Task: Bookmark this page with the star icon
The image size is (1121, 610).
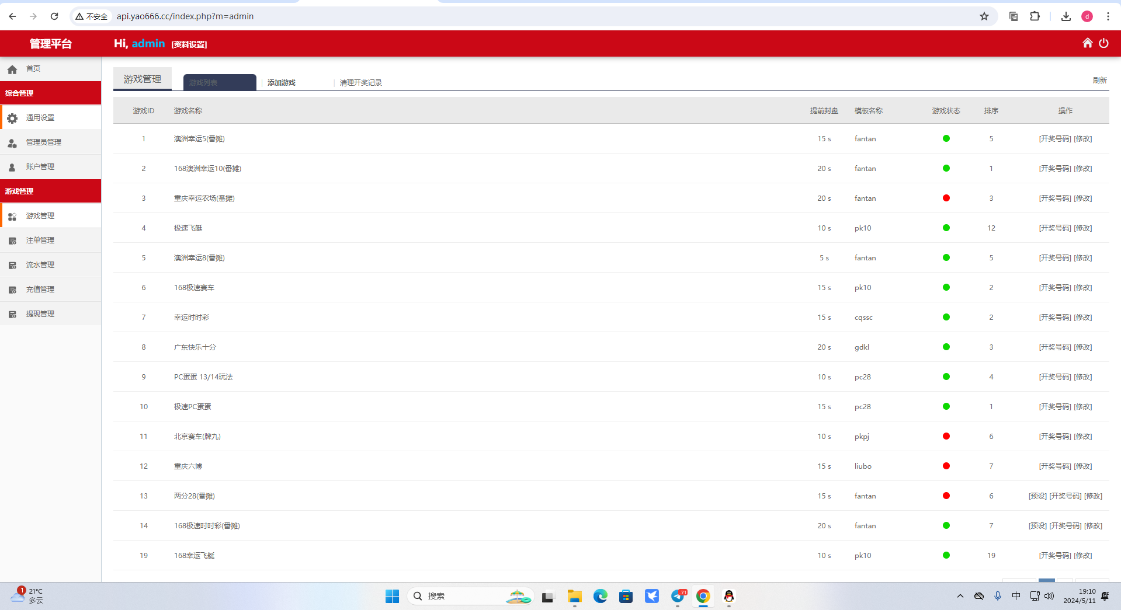Action: tap(984, 16)
